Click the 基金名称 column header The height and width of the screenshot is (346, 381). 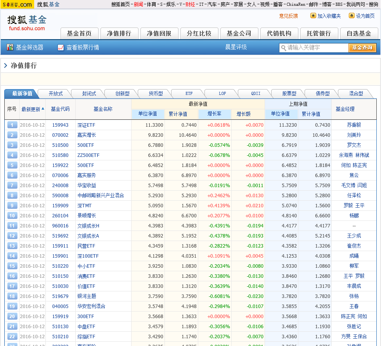(103, 109)
